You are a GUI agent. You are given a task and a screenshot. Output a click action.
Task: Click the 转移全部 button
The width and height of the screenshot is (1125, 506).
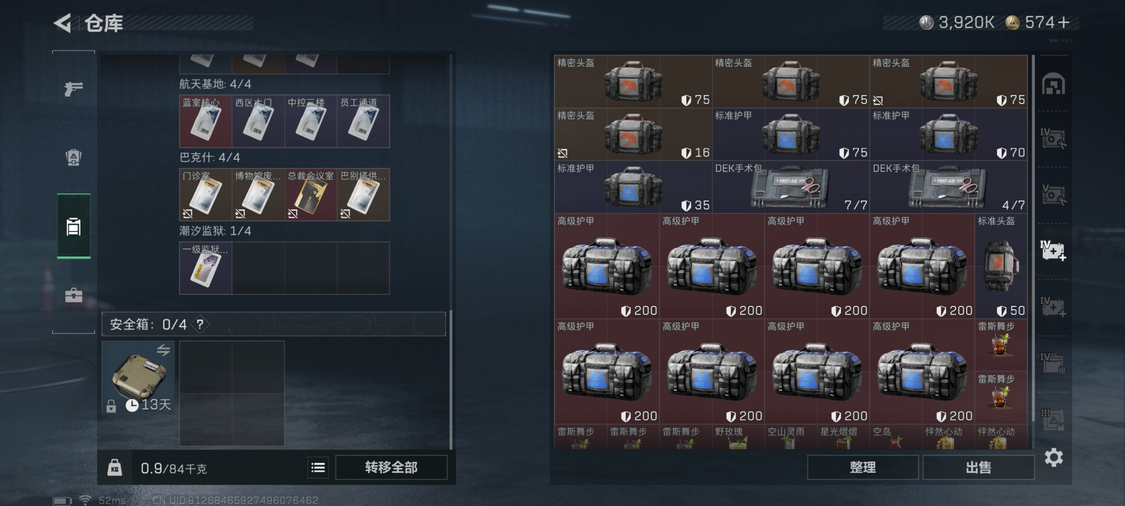[391, 467]
